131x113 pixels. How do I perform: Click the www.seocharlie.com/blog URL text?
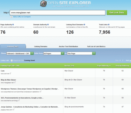point(9,101)
